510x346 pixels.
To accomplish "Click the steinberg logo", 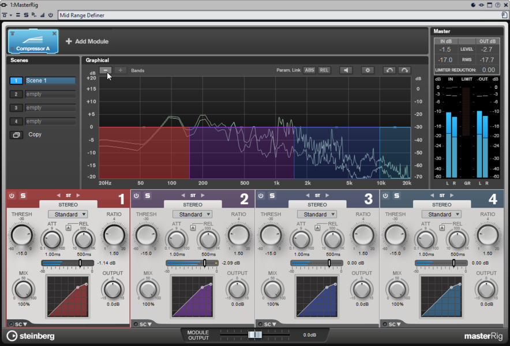I will pyautogui.click(x=31, y=336).
